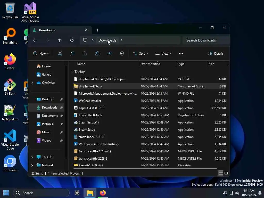264x198 pixels.
Task: Open the New dropdown menu
Action: pos(41,54)
